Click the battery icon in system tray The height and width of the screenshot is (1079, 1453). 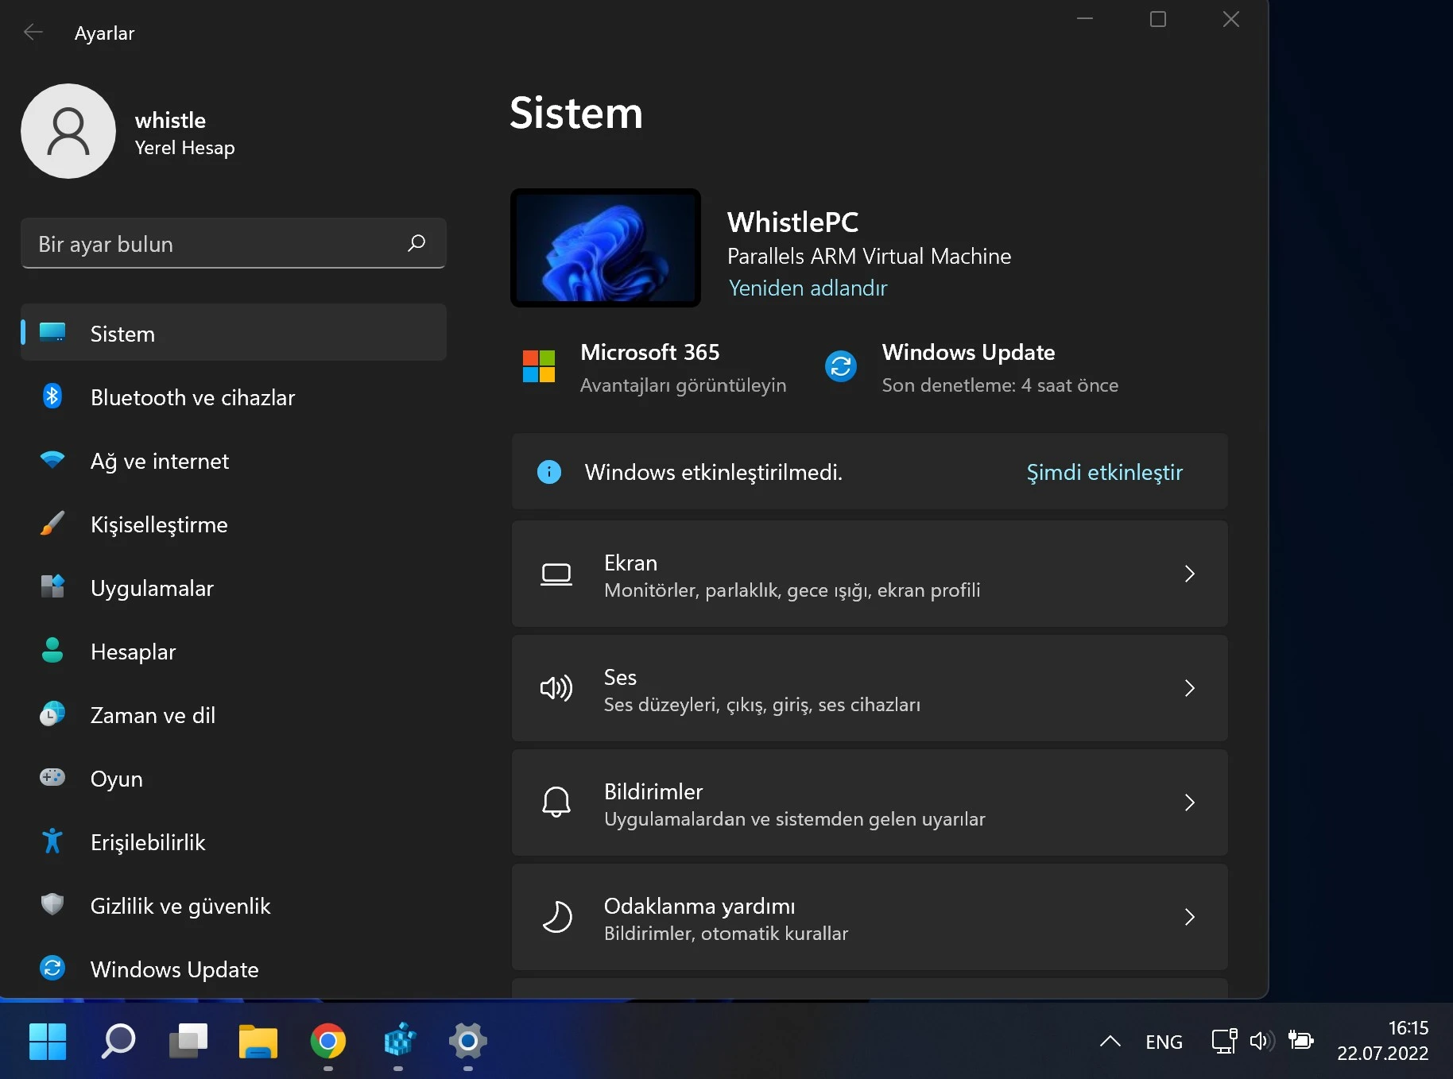(x=1301, y=1040)
